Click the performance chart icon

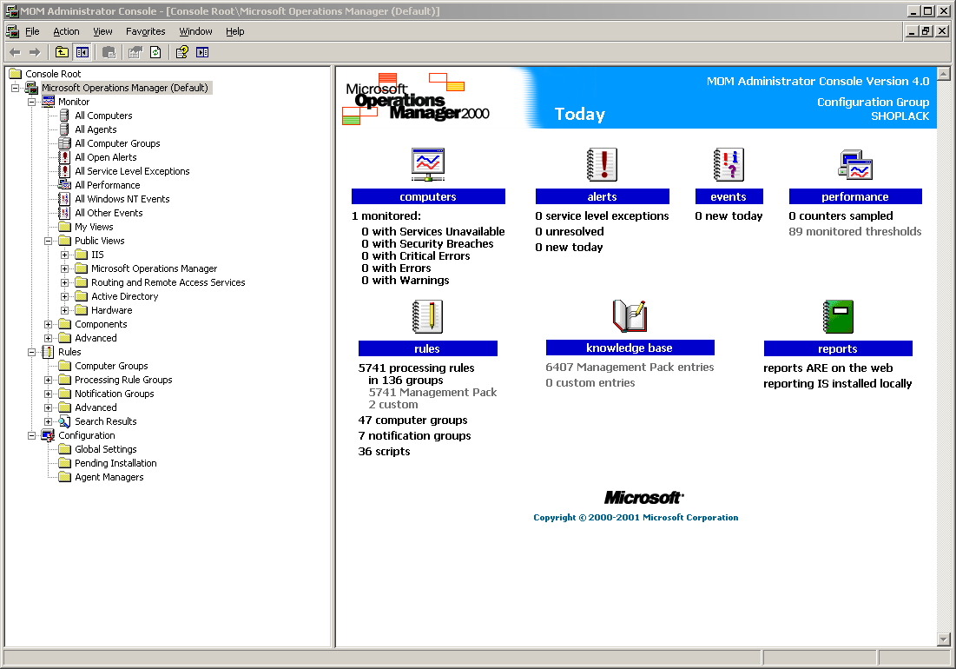coord(855,165)
